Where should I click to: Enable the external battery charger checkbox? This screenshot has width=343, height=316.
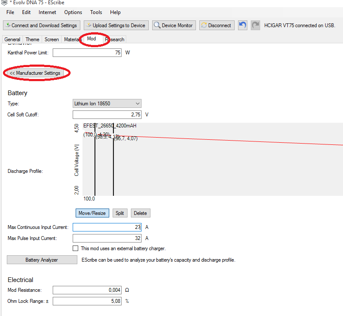[76, 248]
